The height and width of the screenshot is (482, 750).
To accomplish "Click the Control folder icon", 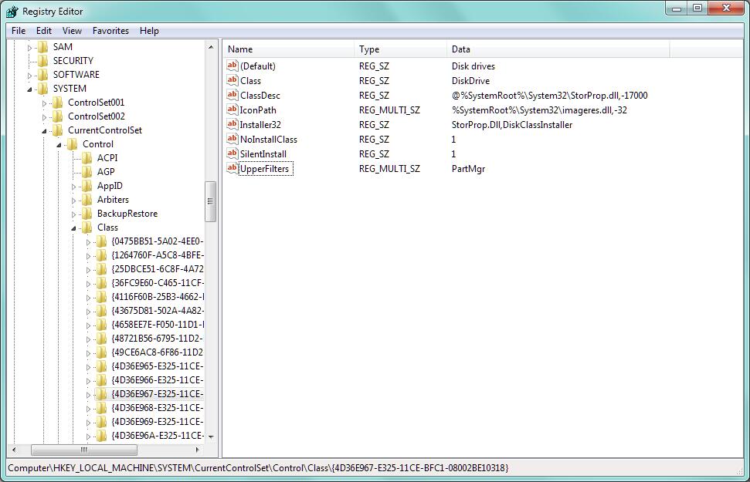I will (x=73, y=143).
